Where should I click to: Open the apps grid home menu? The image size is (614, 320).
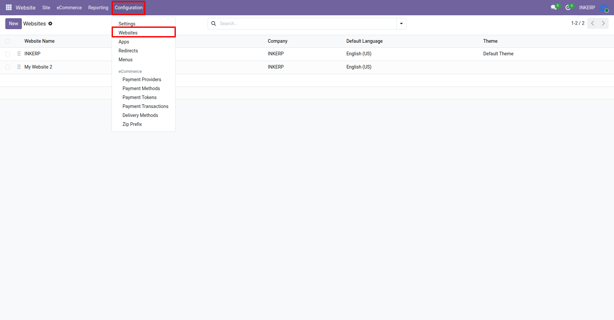click(9, 7)
